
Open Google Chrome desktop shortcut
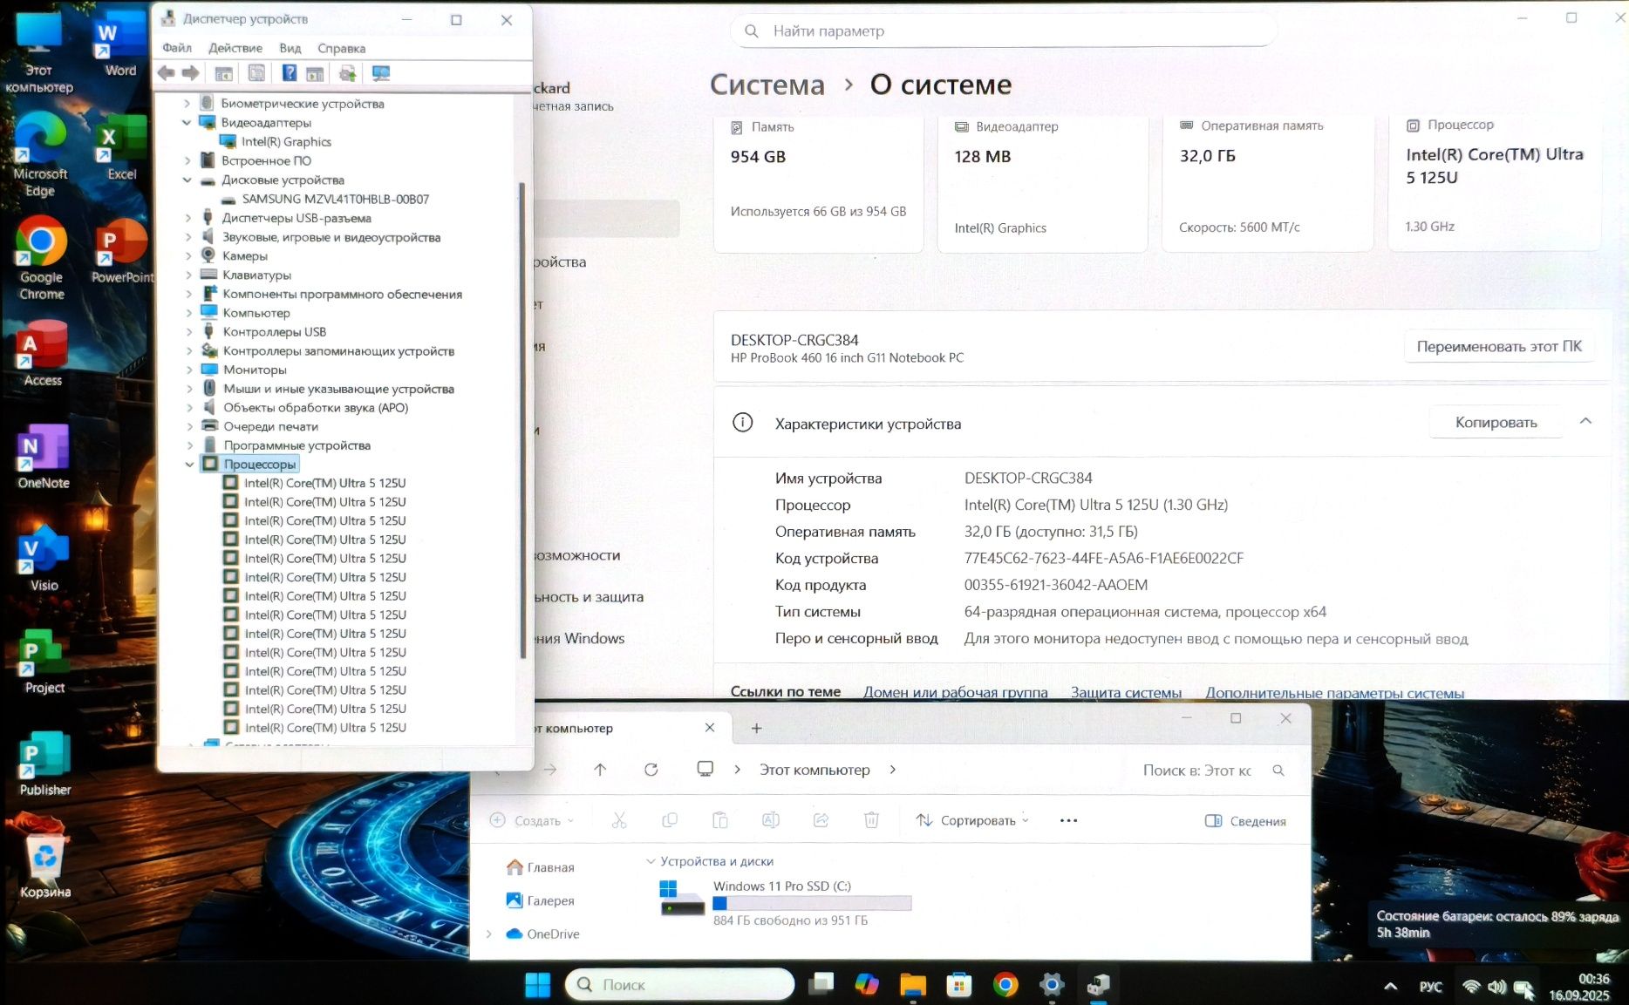[x=41, y=259]
